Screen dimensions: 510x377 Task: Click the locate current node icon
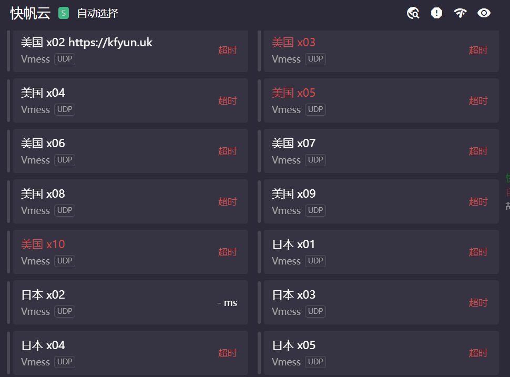coord(413,13)
